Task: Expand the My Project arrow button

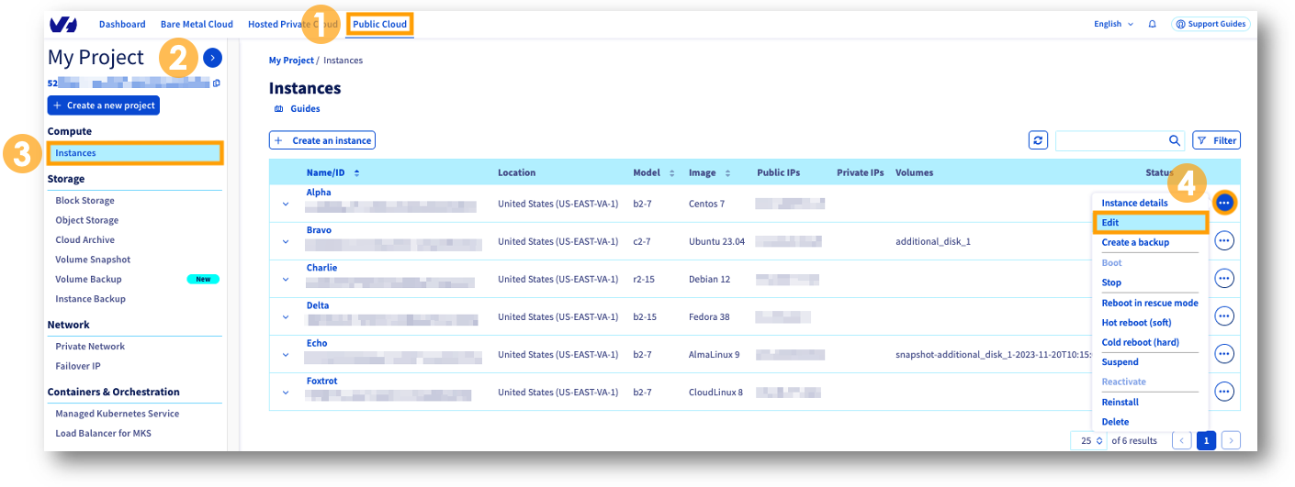Action: [x=212, y=58]
